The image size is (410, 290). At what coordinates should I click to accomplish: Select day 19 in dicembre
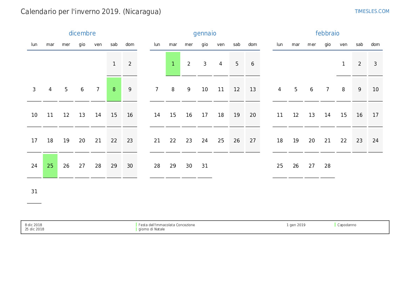click(x=66, y=140)
